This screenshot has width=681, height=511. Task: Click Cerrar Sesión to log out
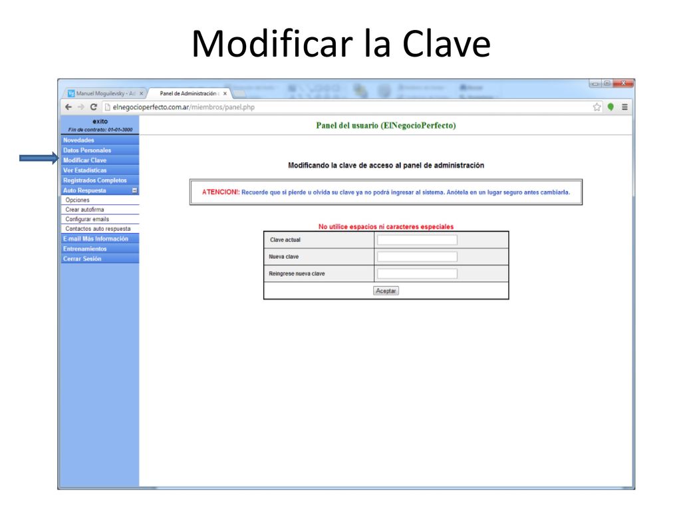click(x=100, y=259)
